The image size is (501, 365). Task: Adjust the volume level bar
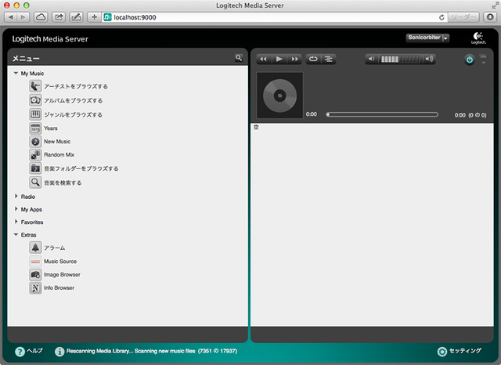[400, 59]
